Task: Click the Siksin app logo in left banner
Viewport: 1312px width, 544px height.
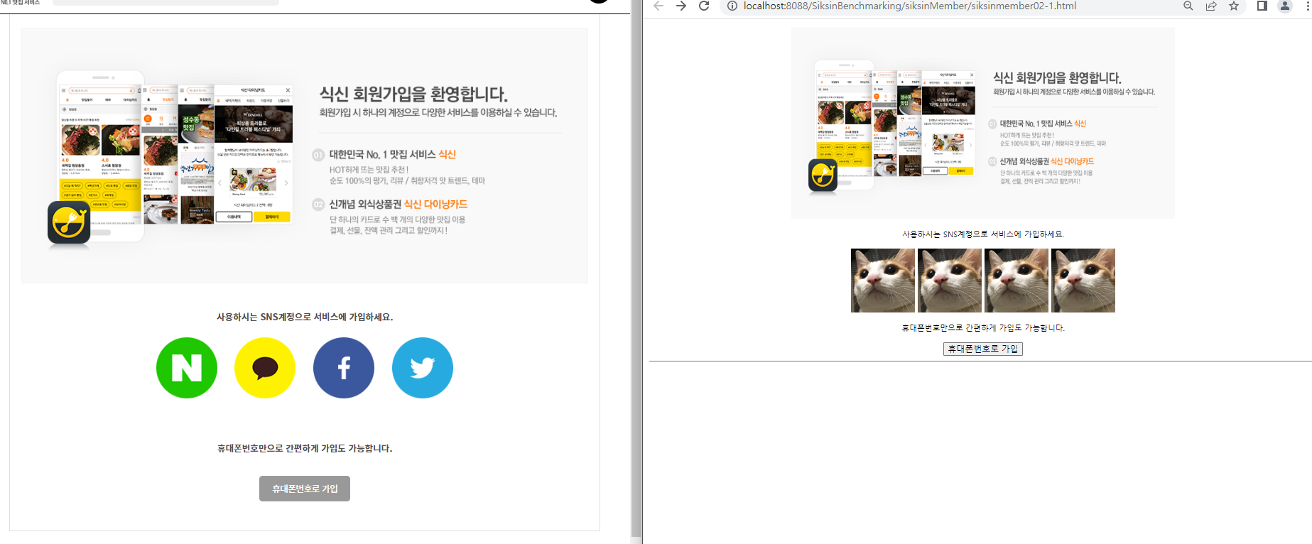Action: click(x=69, y=222)
